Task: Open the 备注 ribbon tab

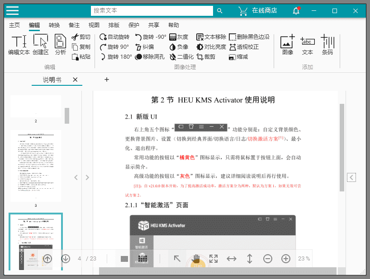Action: [x=74, y=25]
